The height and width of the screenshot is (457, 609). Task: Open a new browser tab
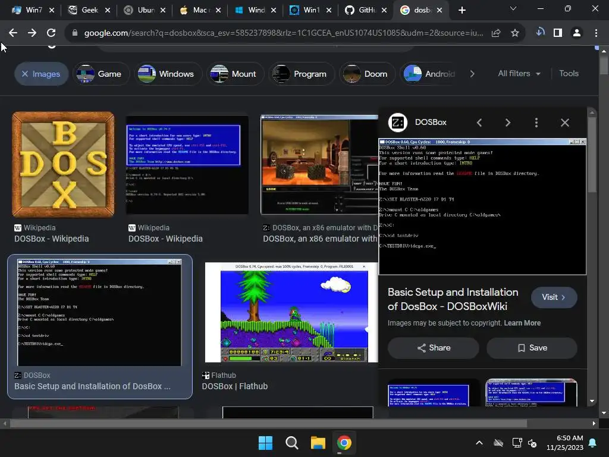coord(462,11)
